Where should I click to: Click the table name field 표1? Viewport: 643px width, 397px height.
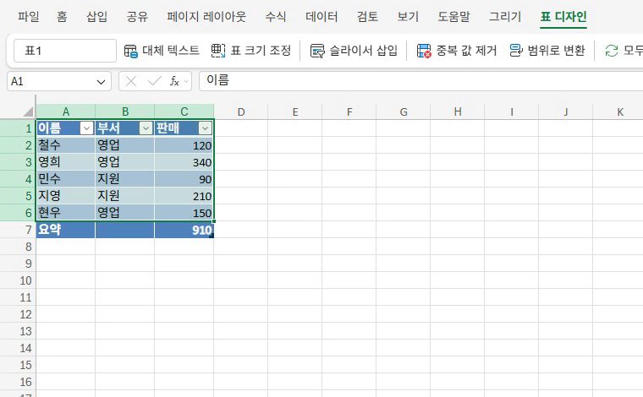[65, 51]
